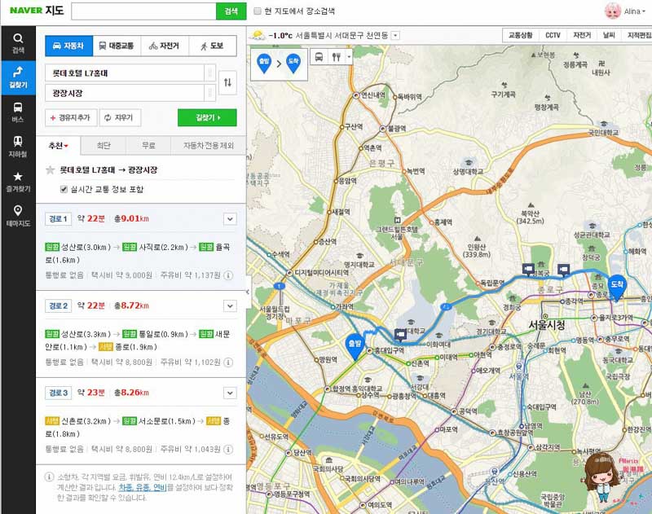The height and width of the screenshot is (514, 652).
Task: Click the green 길찾기 find route button
Action: 207,117
